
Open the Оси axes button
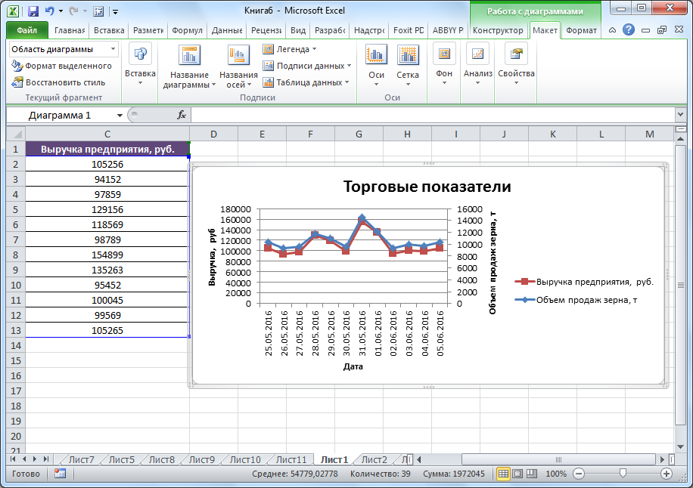(x=376, y=63)
